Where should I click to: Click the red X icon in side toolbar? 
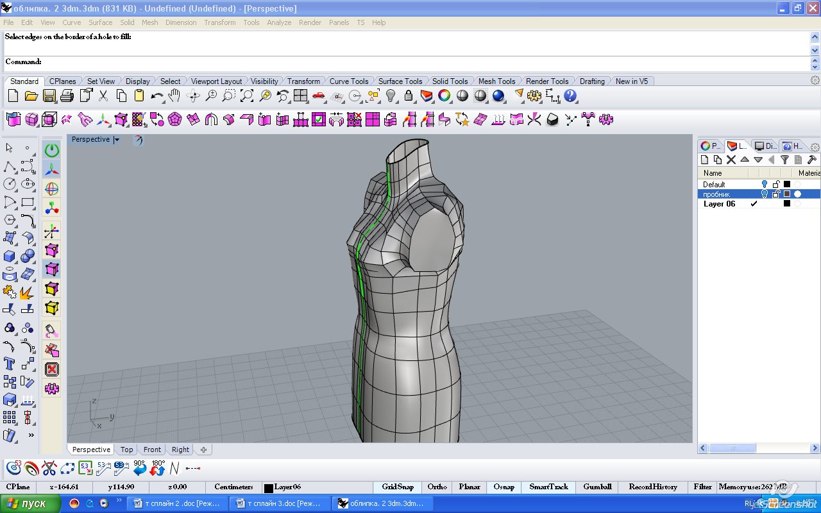(52, 369)
